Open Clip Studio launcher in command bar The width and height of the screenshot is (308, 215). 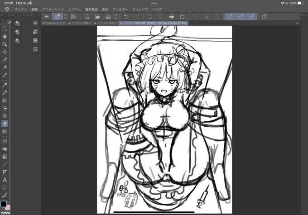(x=74, y=16)
